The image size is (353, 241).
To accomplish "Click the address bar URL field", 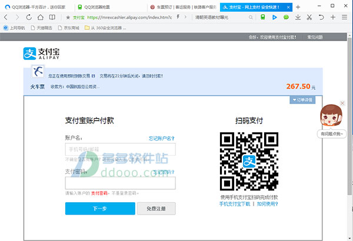I will 129,17.
